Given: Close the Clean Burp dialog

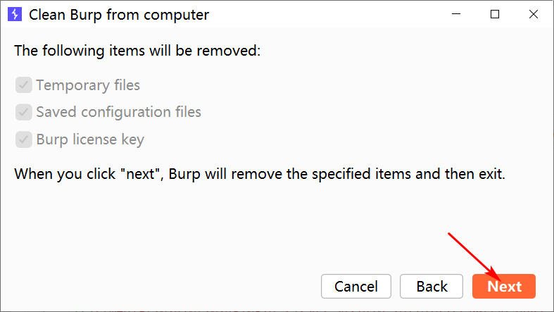Looking at the screenshot, I should point(534,14).
